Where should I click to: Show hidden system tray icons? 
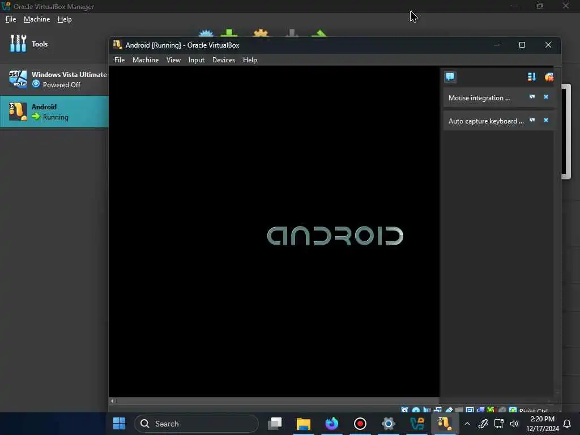pyautogui.click(x=467, y=424)
